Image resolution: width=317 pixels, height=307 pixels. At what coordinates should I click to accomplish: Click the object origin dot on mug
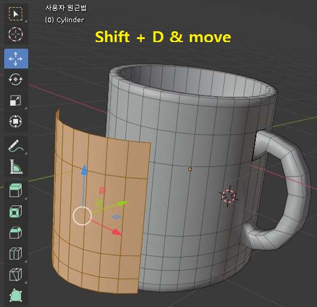point(190,169)
